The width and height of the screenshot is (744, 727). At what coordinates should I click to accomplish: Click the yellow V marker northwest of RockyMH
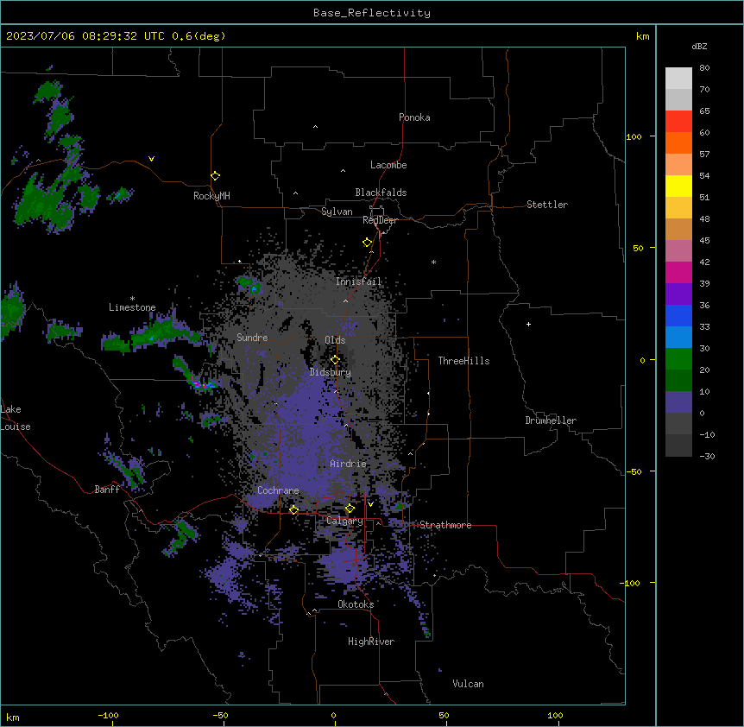(x=151, y=159)
